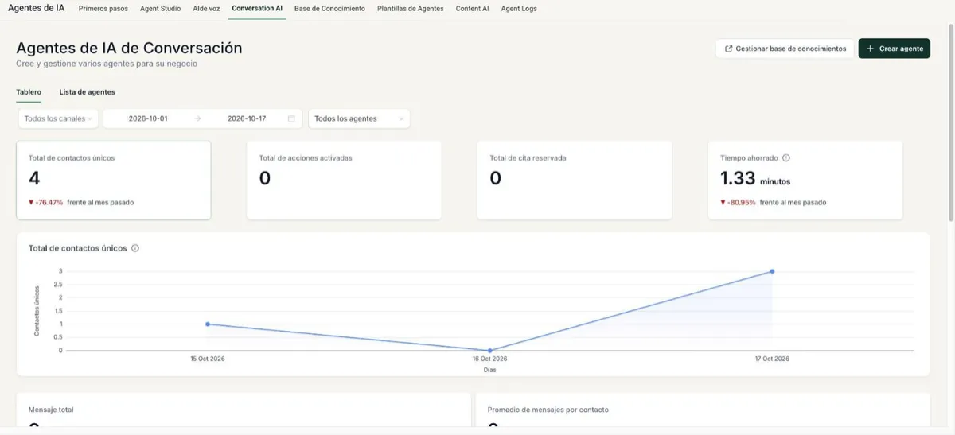Click the -76.47% change indicator

click(x=46, y=202)
